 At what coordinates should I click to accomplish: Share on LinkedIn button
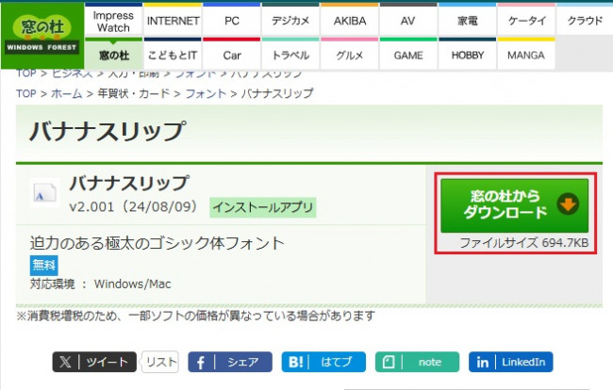pyautogui.click(x=510, y=362)
